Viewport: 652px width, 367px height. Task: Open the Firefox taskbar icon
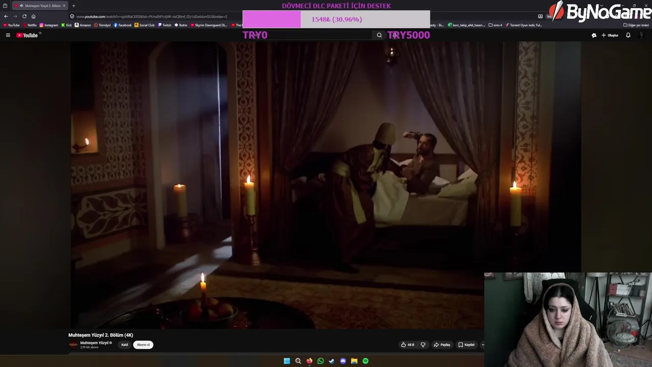pyautogui.click(x=309, y=361)
